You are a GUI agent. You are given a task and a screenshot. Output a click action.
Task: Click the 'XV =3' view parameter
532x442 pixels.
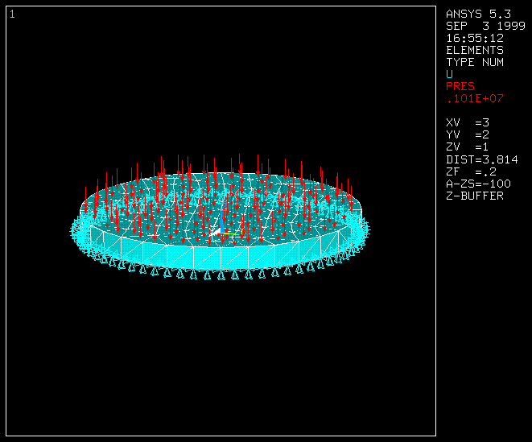467,123
